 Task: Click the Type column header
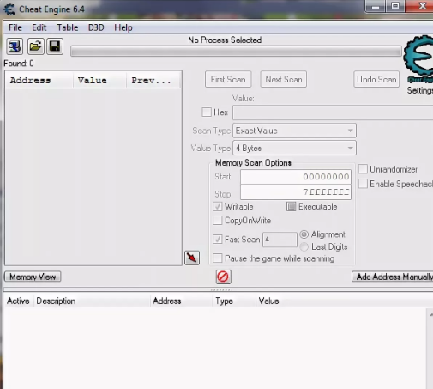click(234, 301)
